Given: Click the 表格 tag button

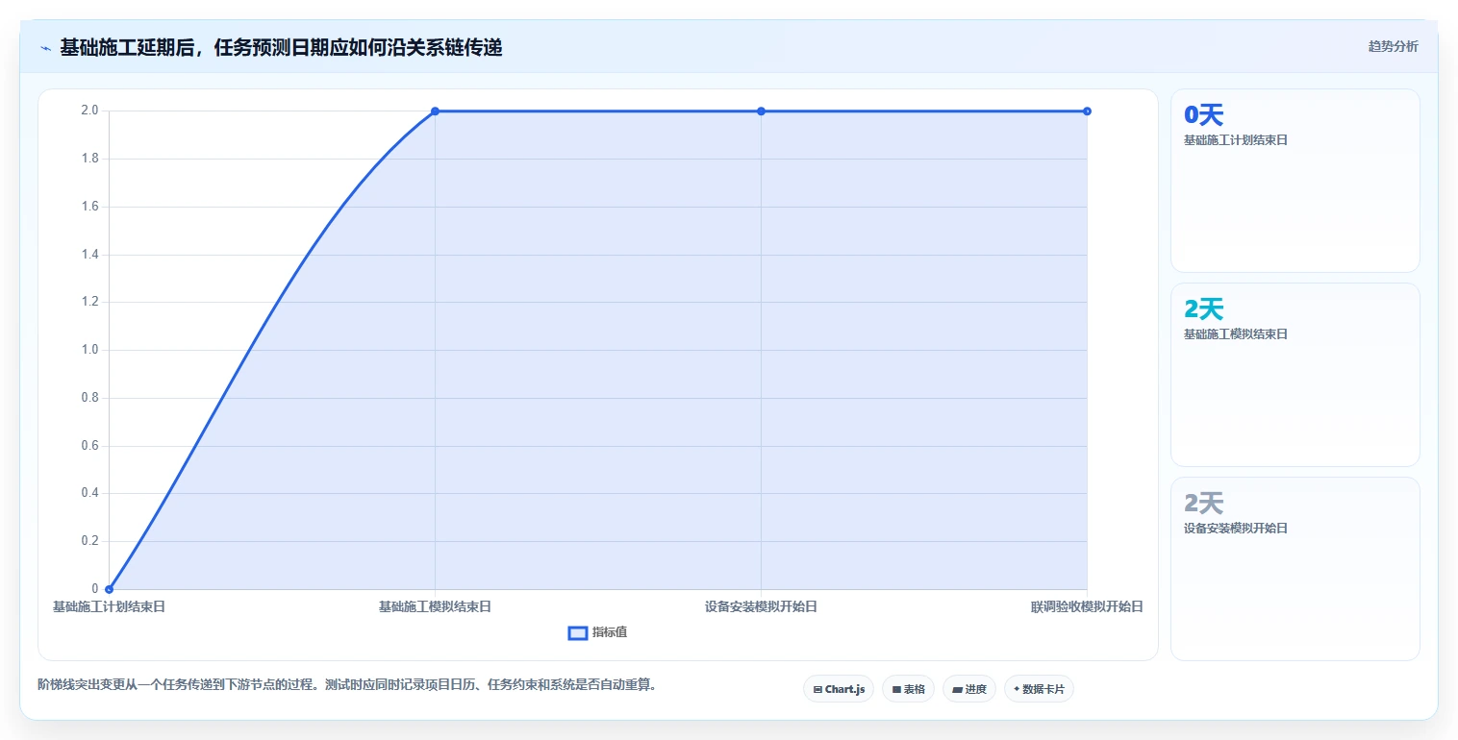Looking at the screenshot, I should click(x=908, y=689).
